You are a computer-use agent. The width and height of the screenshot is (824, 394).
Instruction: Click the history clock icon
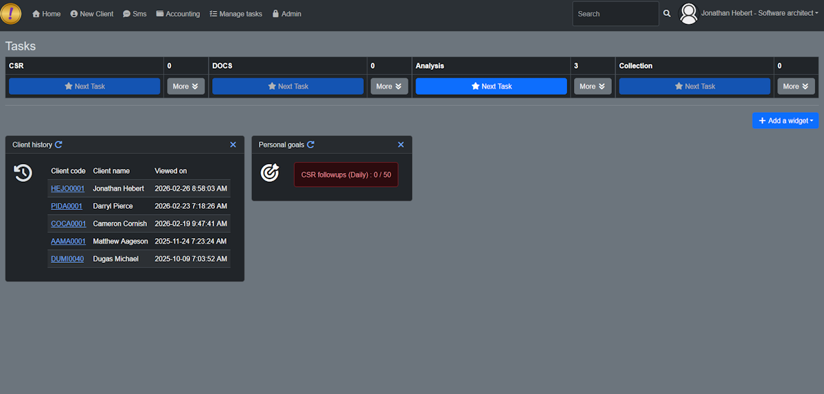[x=23, y=173]
